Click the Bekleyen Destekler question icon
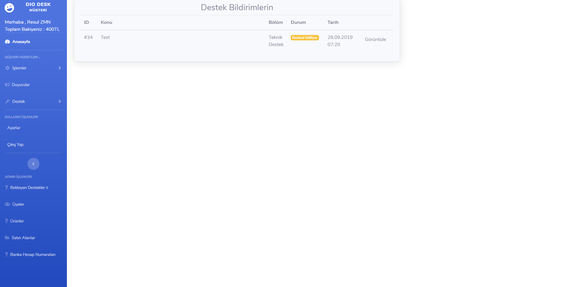Screen dimensions: 573x287 [x=6, y=187]
